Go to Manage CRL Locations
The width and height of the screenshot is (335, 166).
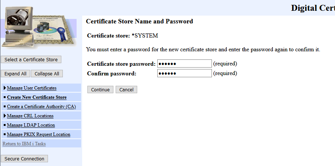[x=30, y=116]
